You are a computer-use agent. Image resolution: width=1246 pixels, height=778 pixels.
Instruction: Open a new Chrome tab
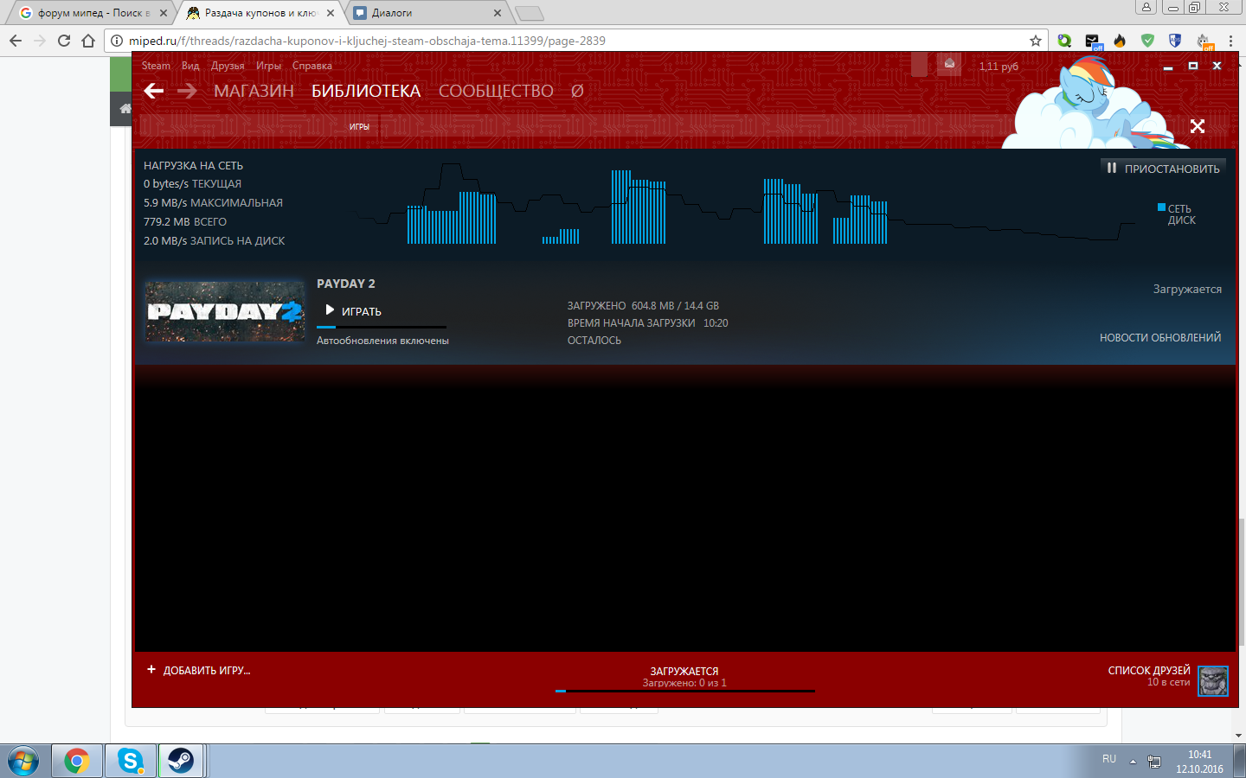(x=530, y=13)
